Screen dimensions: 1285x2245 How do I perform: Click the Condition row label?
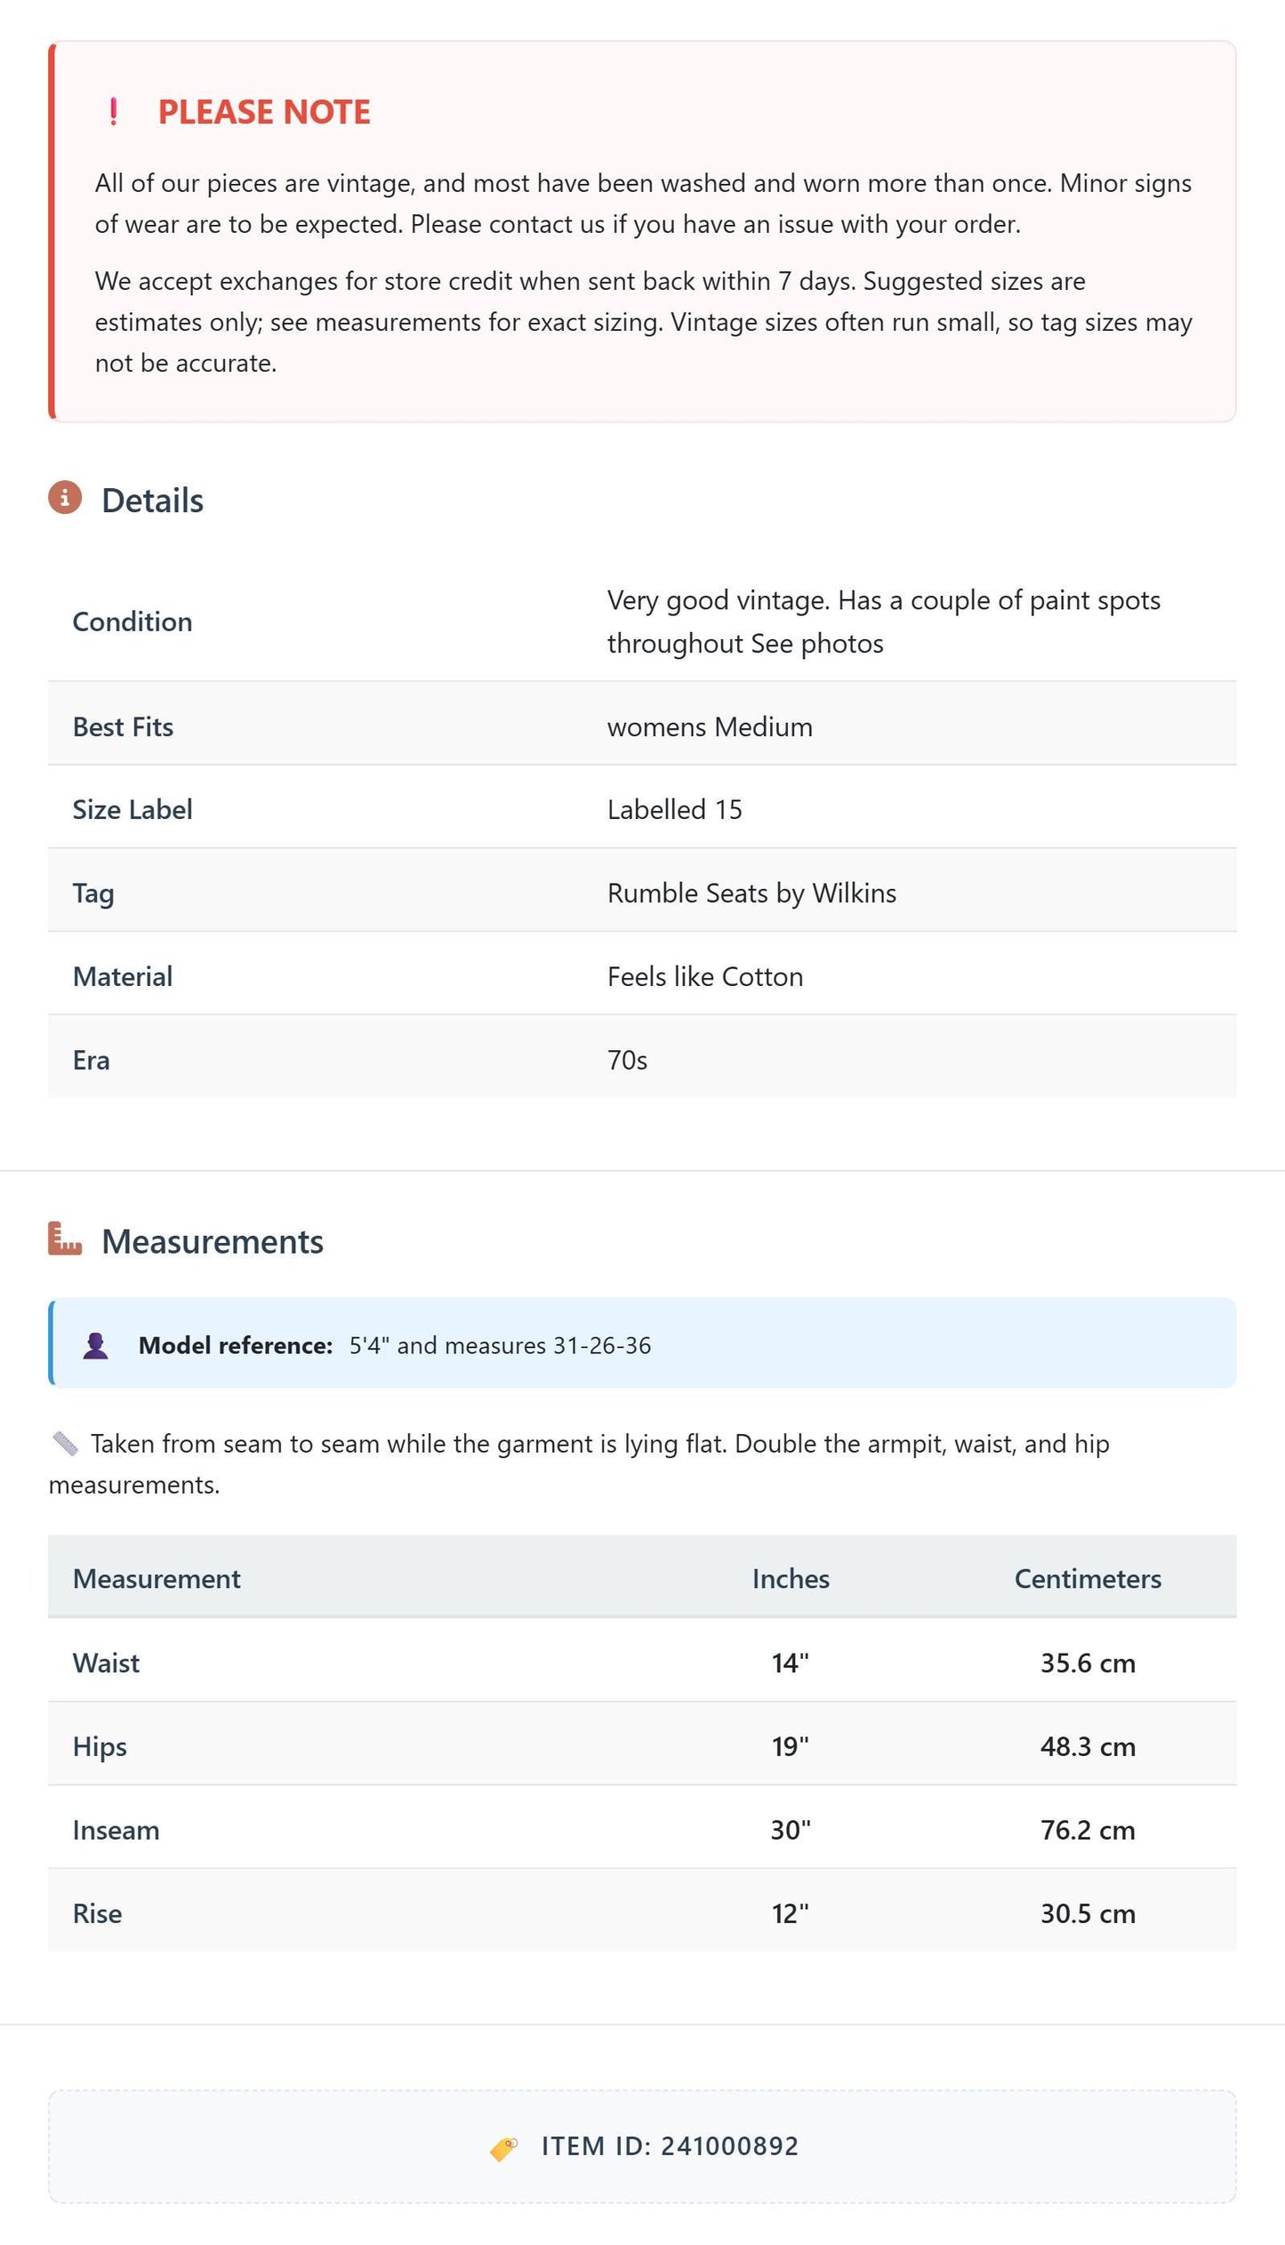pyautogui.click(x=133, y=621)
